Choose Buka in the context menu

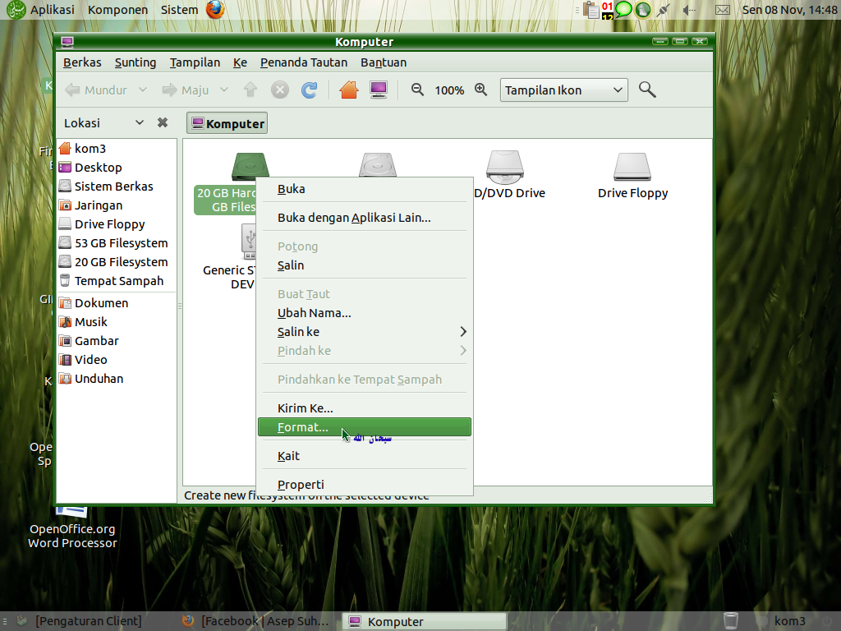point(365,189)
